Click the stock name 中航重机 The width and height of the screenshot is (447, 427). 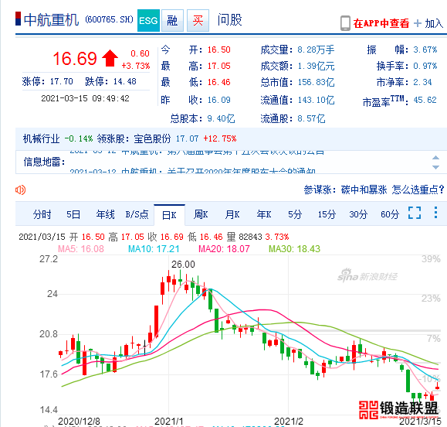(51, 20)
